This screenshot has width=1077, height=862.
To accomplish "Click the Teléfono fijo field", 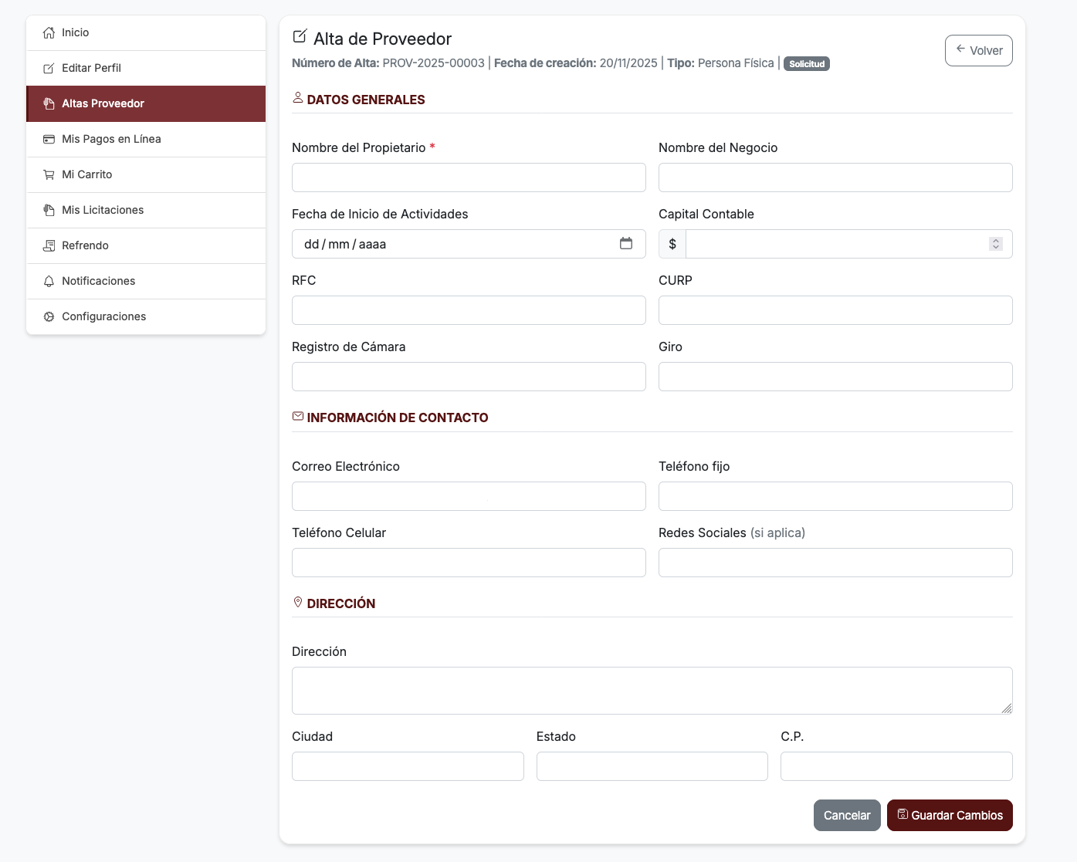I will click(835, 496).
